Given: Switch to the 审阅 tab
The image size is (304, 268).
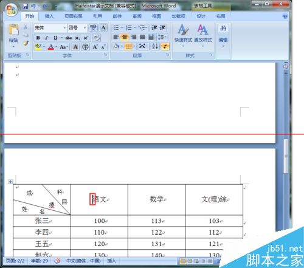Looking at the screenshot, I should 137,16.
